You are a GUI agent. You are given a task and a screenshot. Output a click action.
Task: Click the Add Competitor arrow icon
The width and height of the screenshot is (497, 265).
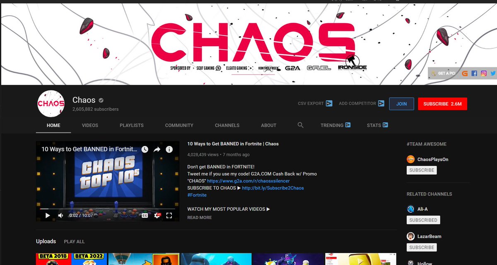tap(381, 103)
